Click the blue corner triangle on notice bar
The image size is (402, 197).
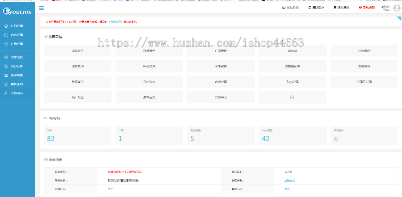click(x=399, y=18)
